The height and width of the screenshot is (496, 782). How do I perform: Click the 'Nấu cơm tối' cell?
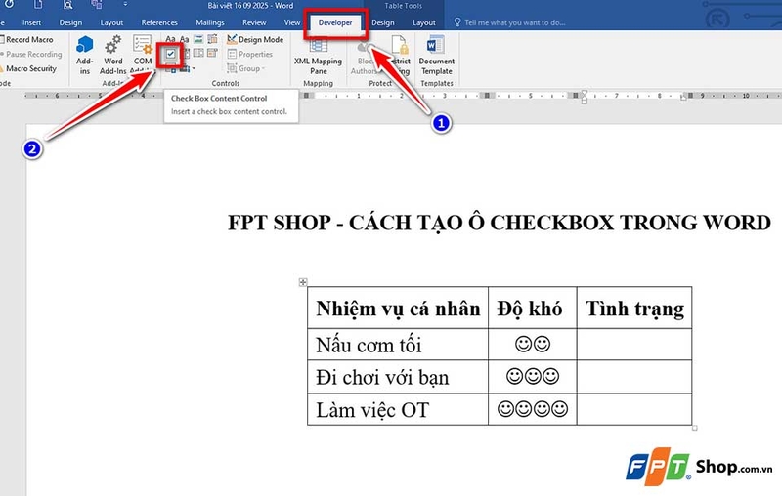(398, 344)
